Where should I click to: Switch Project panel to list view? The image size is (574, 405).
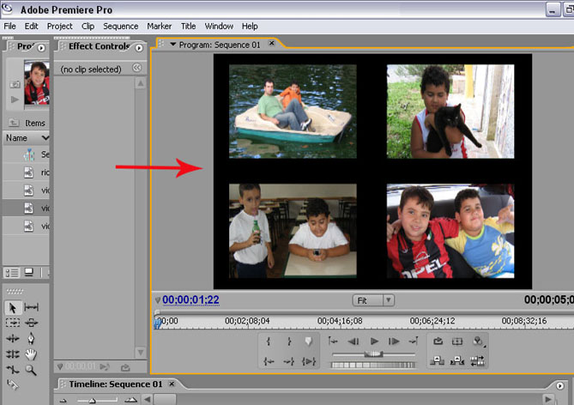point(11,273)
